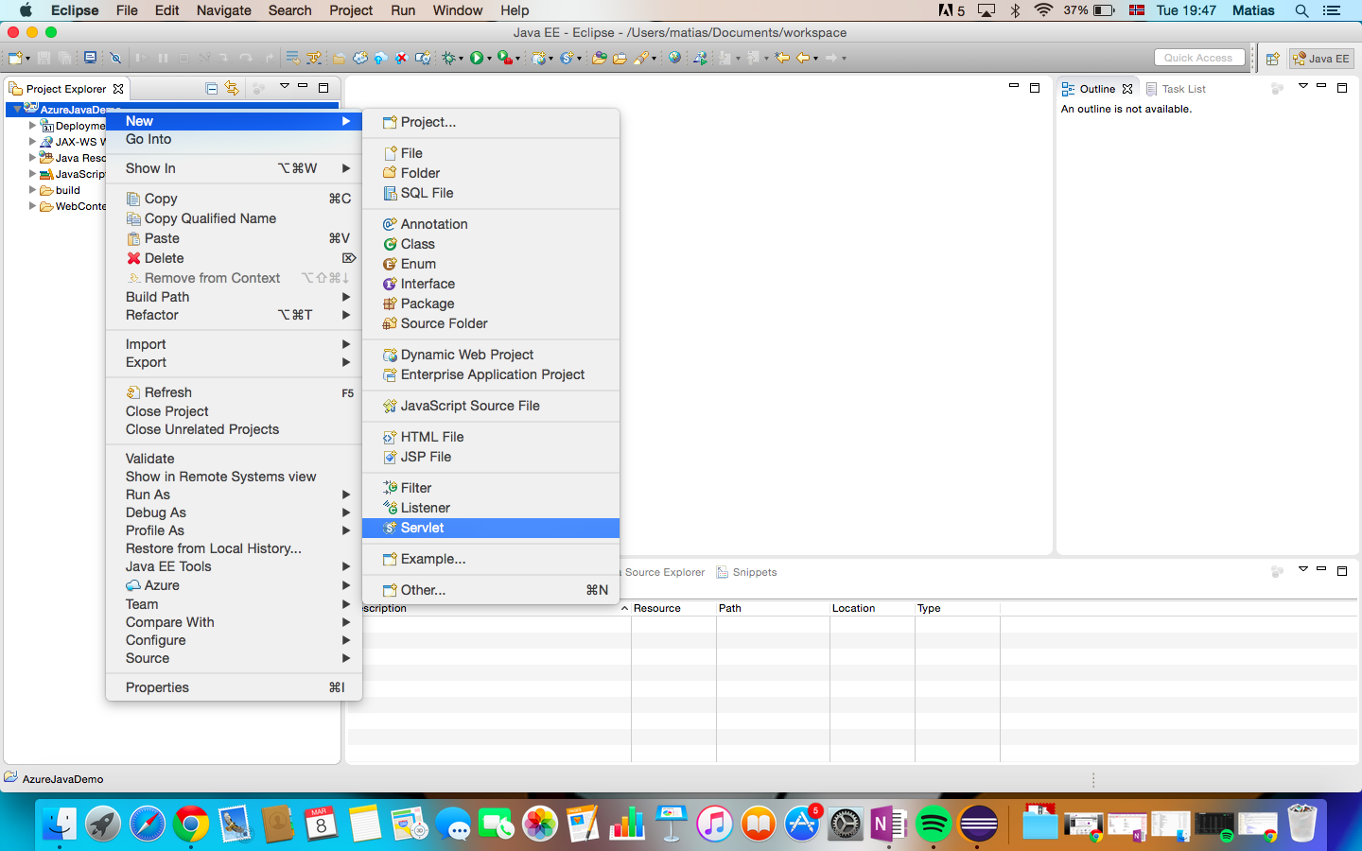This screenshot has height=851, width=1362.
Task: Click the Type column header
Action: tap(957, 608)
